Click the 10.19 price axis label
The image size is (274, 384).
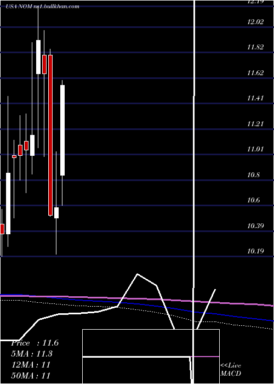(255, 251)
